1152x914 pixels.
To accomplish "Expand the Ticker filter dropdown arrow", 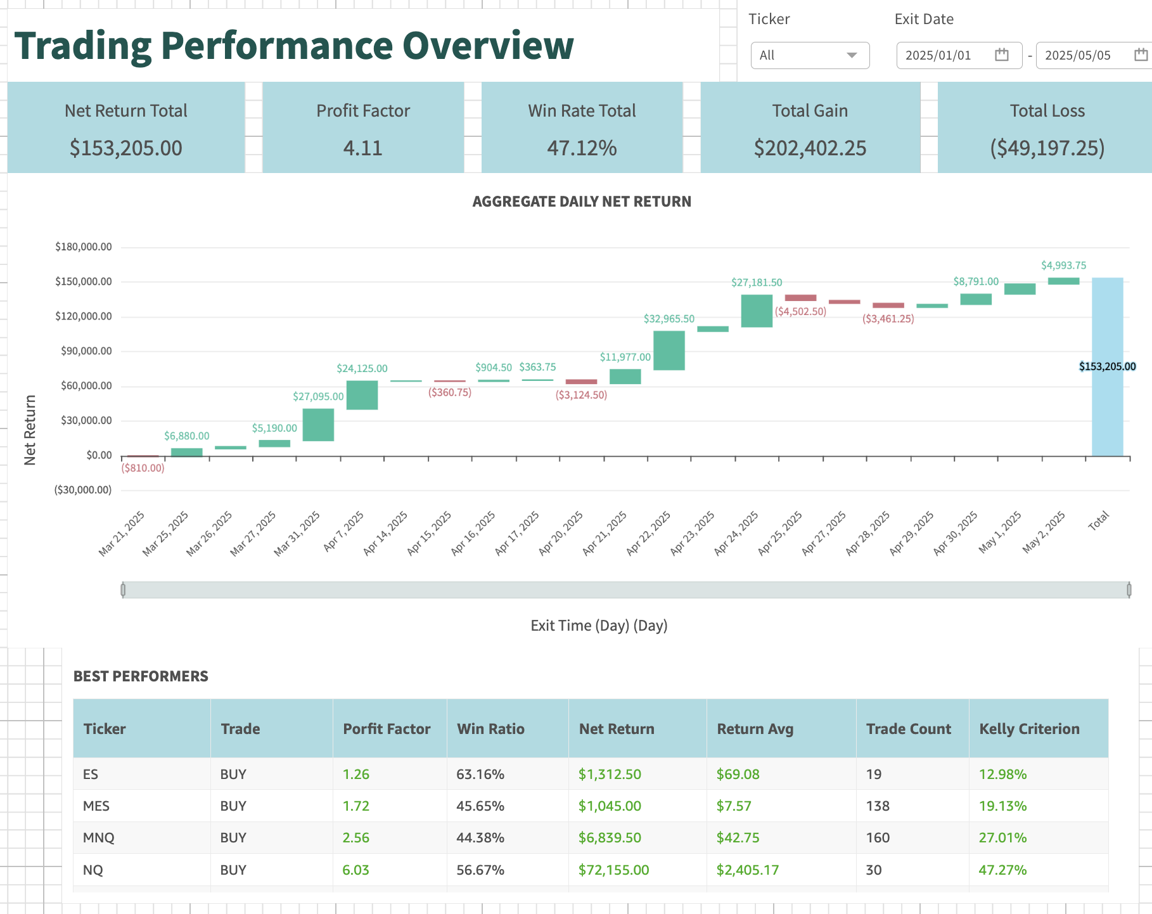I will point(852,55).
